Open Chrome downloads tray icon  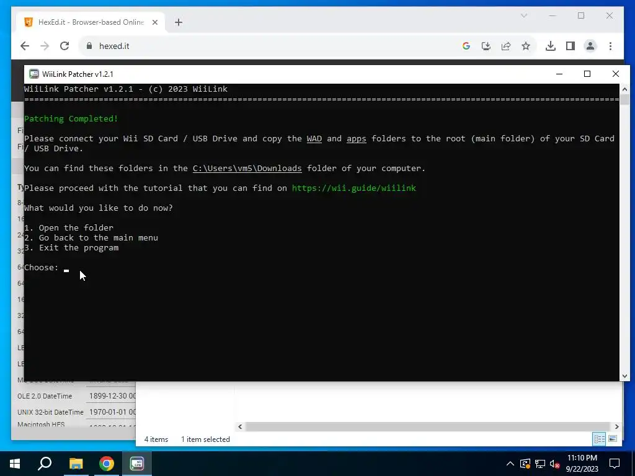click(x=551, y=46)
